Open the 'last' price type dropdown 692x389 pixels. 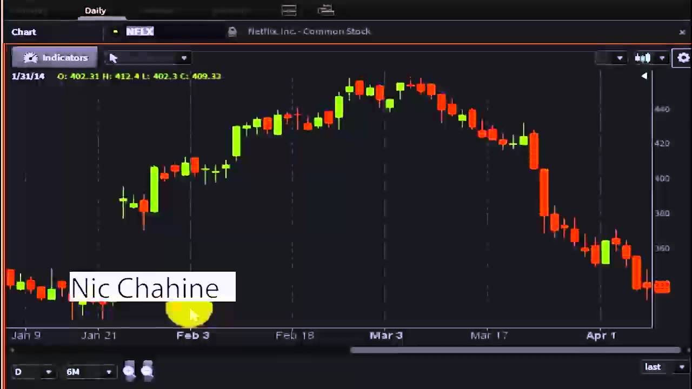point(665,367)
